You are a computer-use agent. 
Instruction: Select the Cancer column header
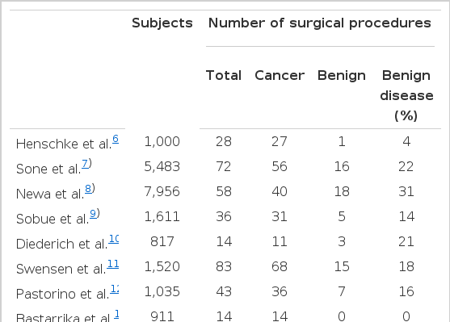[280, 75]
